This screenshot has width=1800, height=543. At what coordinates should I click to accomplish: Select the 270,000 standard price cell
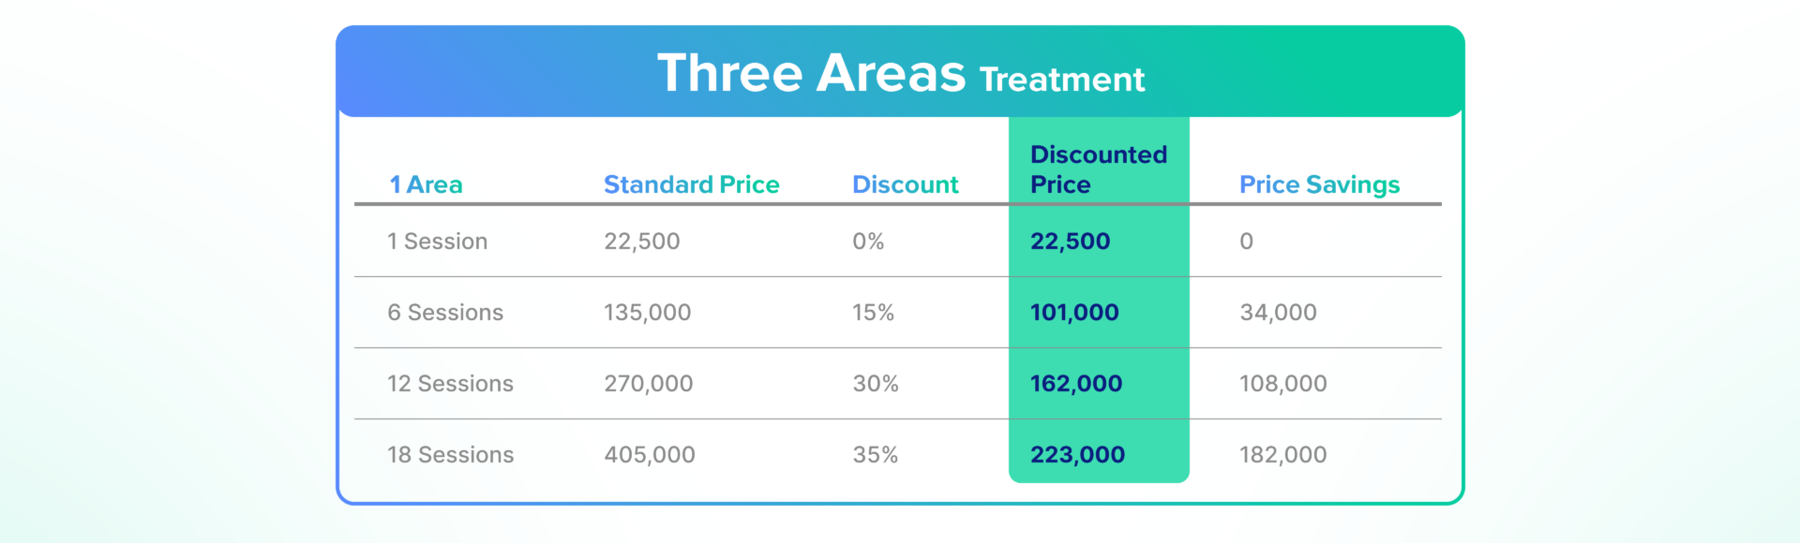click(x=648, y=384)
